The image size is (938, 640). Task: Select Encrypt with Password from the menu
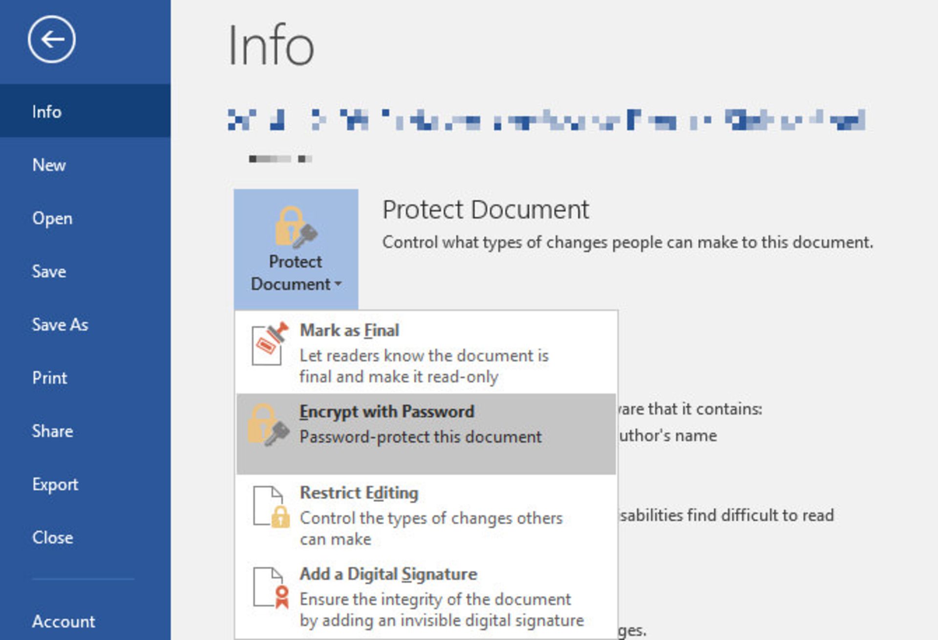click(x=387, y=411)
